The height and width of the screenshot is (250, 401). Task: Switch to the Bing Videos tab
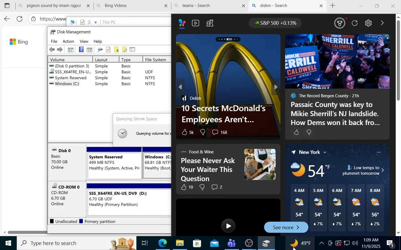(132, 6)
